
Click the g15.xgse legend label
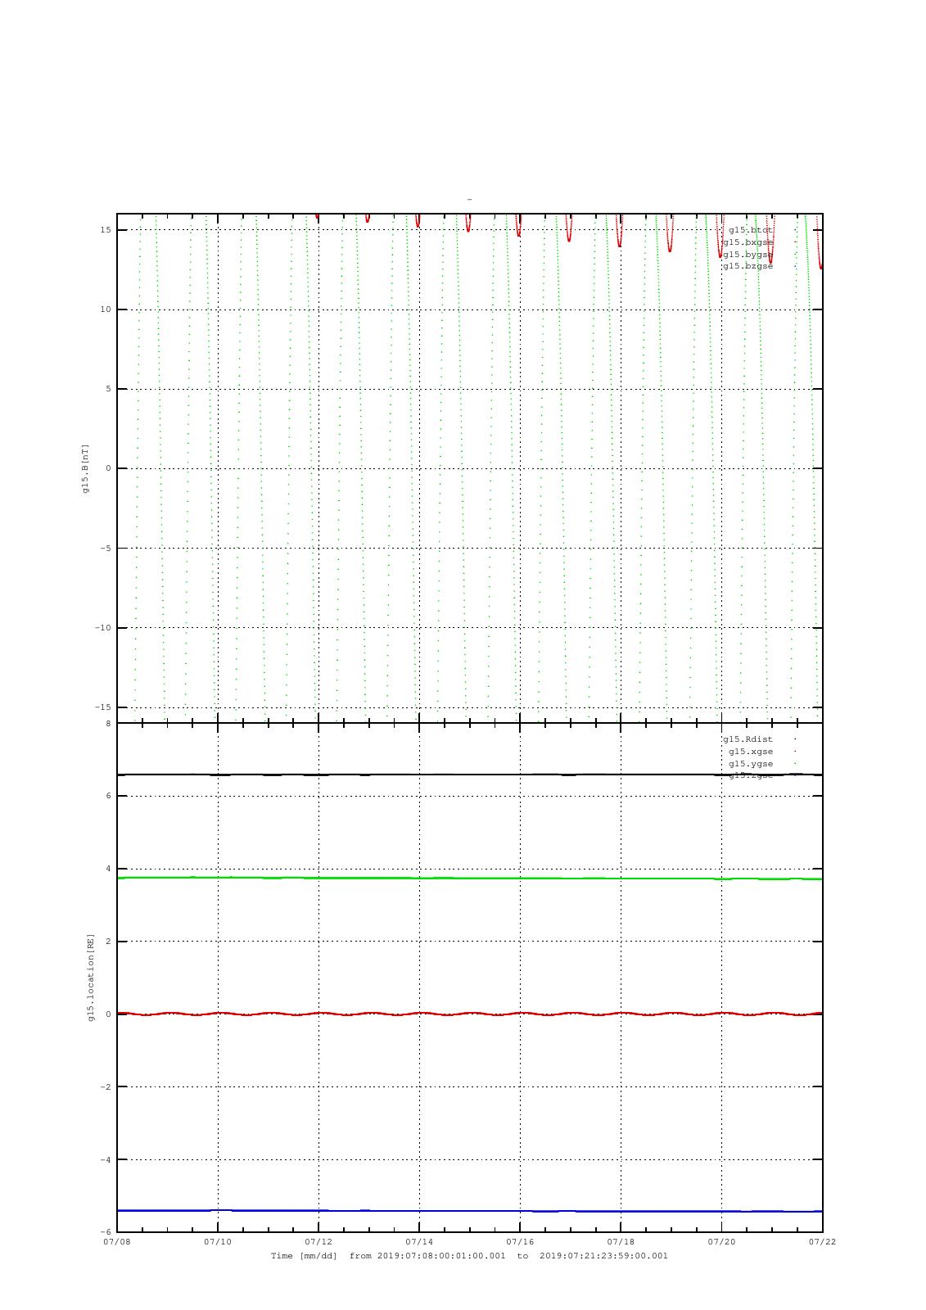coord(751,752)
